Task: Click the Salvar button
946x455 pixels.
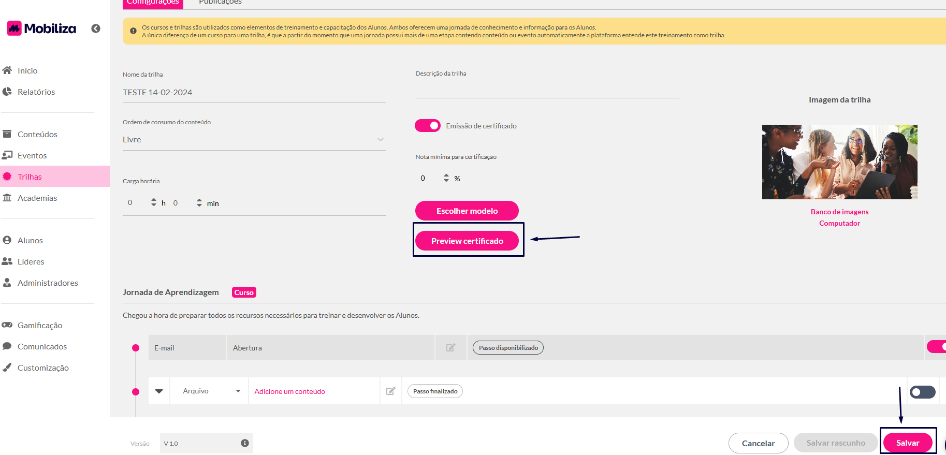Action: pyautogui.click(x=907, y=443)
